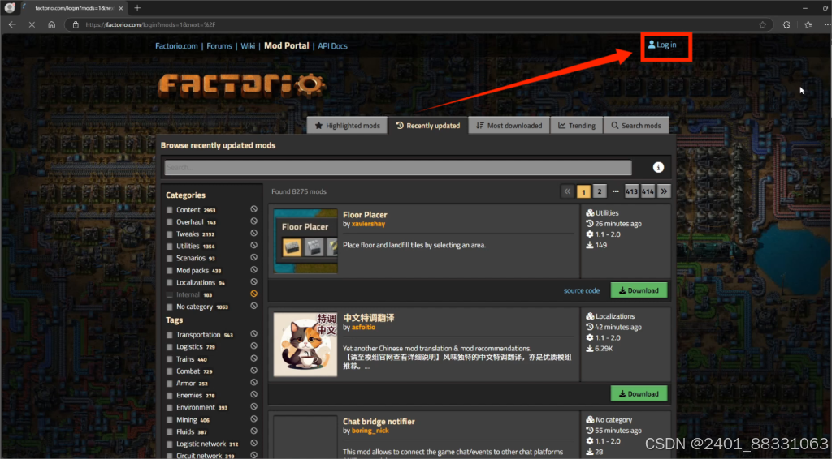Open the Chat bridge notifier mod title
This screenshot has height=459, width=832.
(379, 422)
